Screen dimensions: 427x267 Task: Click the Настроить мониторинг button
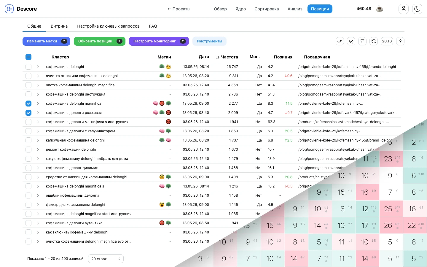159,41
